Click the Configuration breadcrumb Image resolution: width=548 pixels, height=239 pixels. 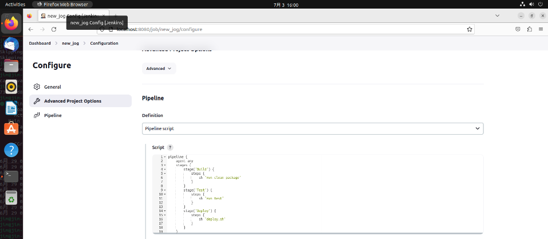(x=104, y=44)
